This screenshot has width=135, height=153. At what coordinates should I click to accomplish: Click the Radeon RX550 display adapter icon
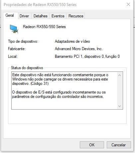pyautogui.click(x=14, y=29)
